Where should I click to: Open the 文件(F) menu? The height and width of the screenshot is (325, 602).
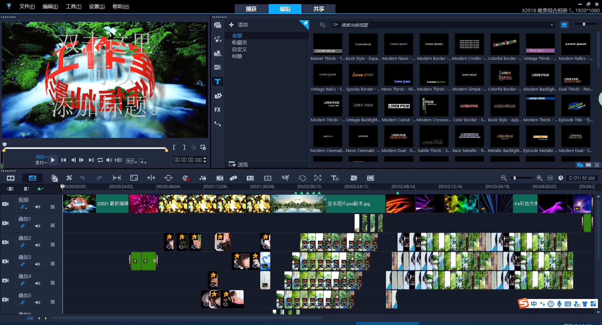(x=27, y=6)
